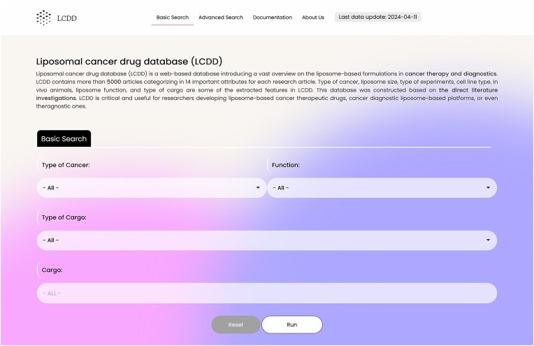534x346 pixels.
Task: Open the About Us page
Action: (x=313, y=17)
